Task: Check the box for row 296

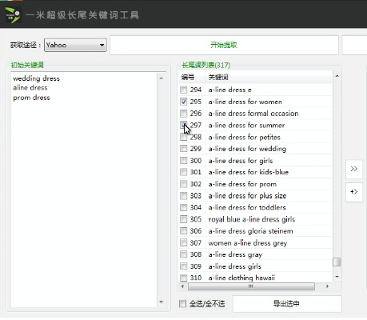Action: pyautogui.click(x=184, y=114)
